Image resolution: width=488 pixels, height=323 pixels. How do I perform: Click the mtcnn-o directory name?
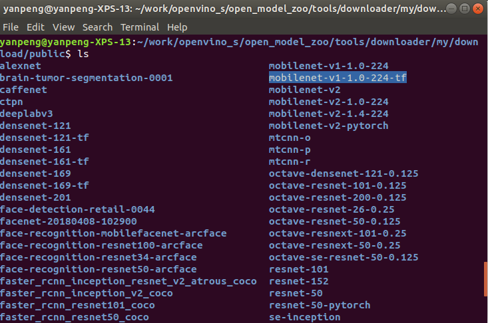290,138
